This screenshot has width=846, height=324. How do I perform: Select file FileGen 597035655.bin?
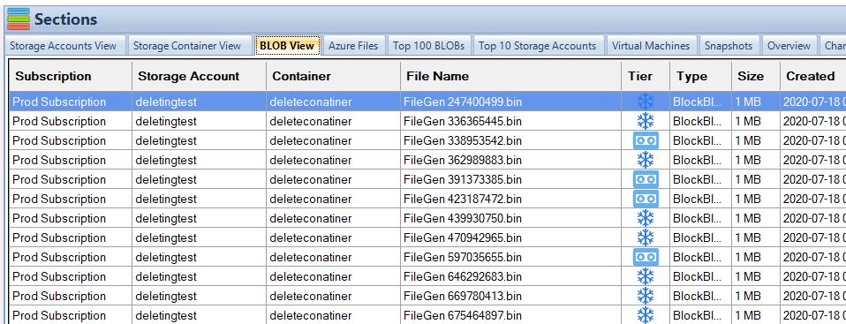pyautogui.click(x=463, y=257)
